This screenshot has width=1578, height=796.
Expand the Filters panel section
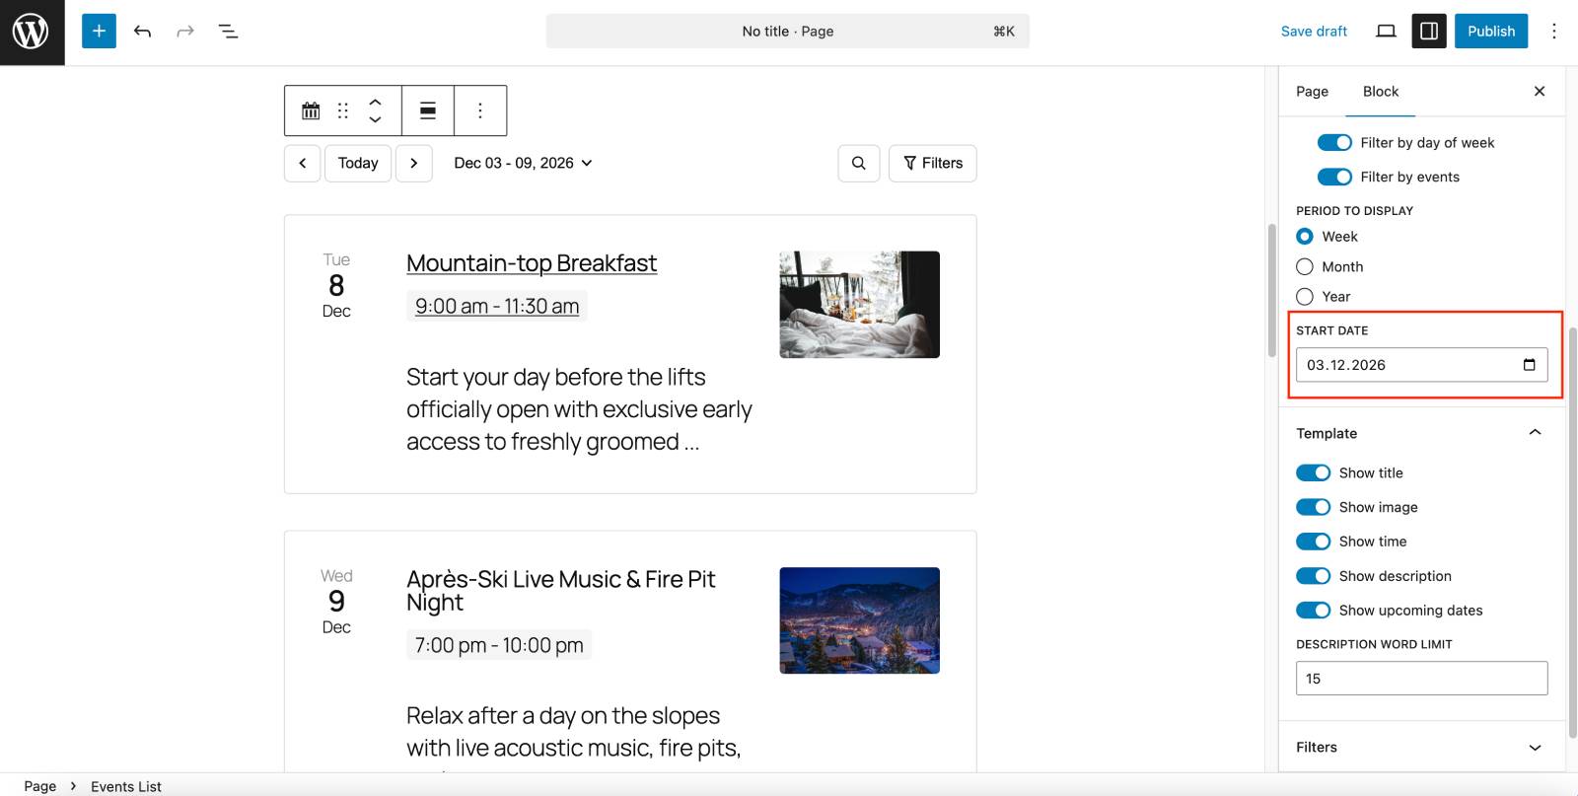tap(1535, 748)
